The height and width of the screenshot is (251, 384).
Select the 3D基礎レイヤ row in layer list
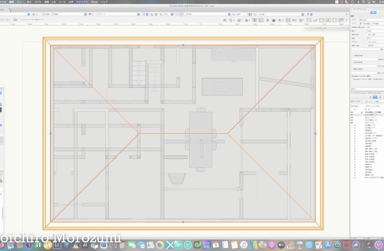pyautogui.click(x=370, y=125)
